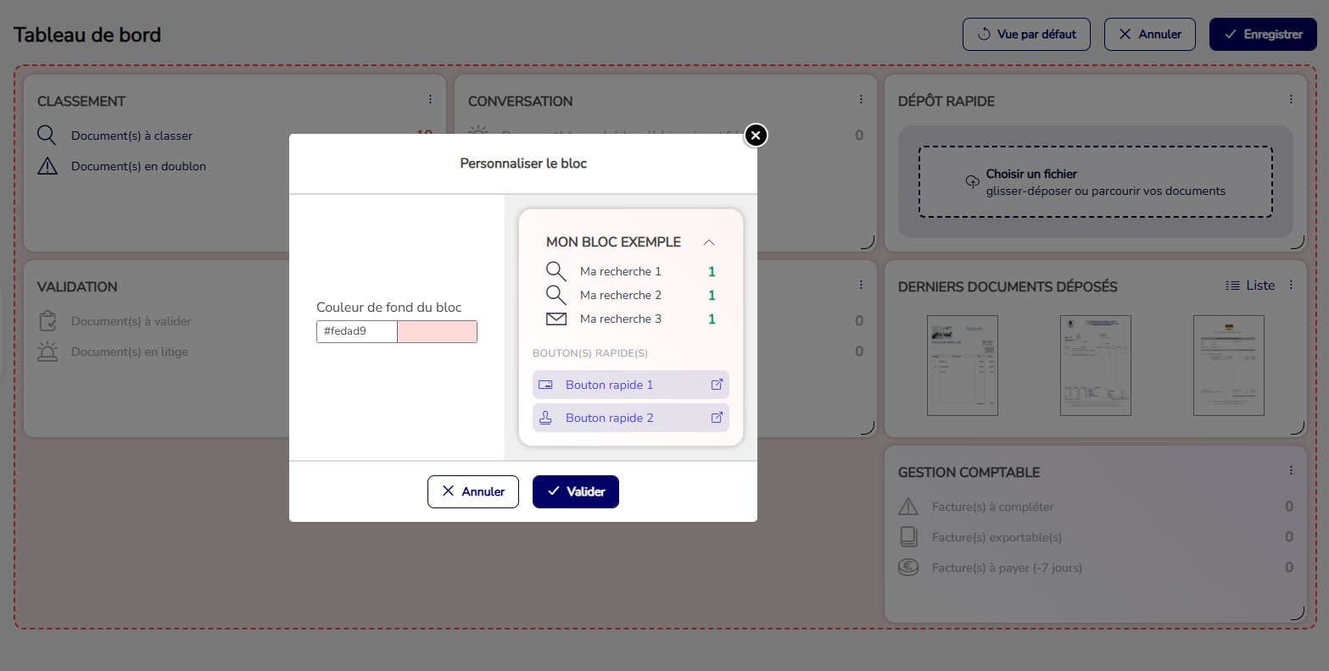Click stamp icon on Bouton rapide 2

545,418
